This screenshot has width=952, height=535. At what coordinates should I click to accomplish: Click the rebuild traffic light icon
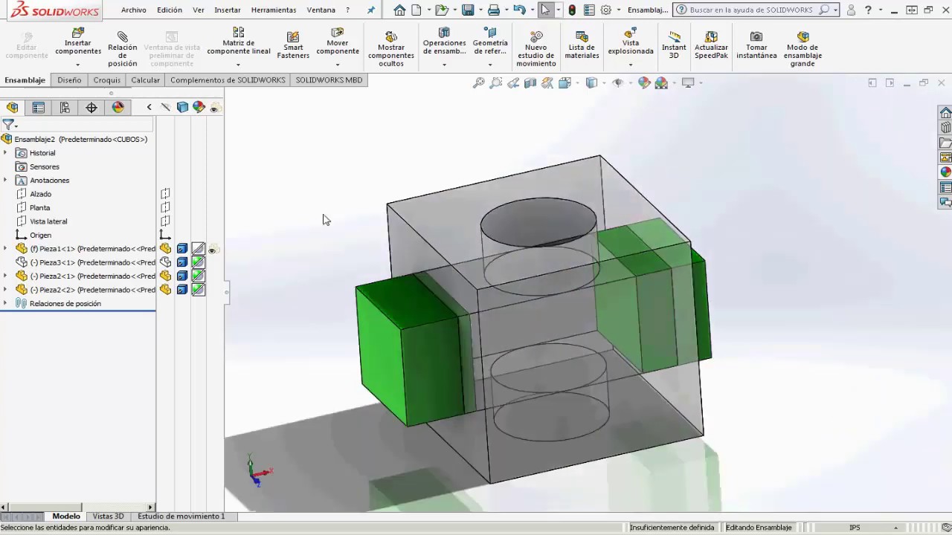pos(572,10)
